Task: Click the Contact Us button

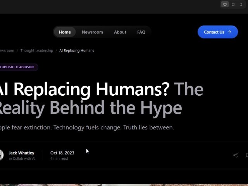Action: [218, 32]
